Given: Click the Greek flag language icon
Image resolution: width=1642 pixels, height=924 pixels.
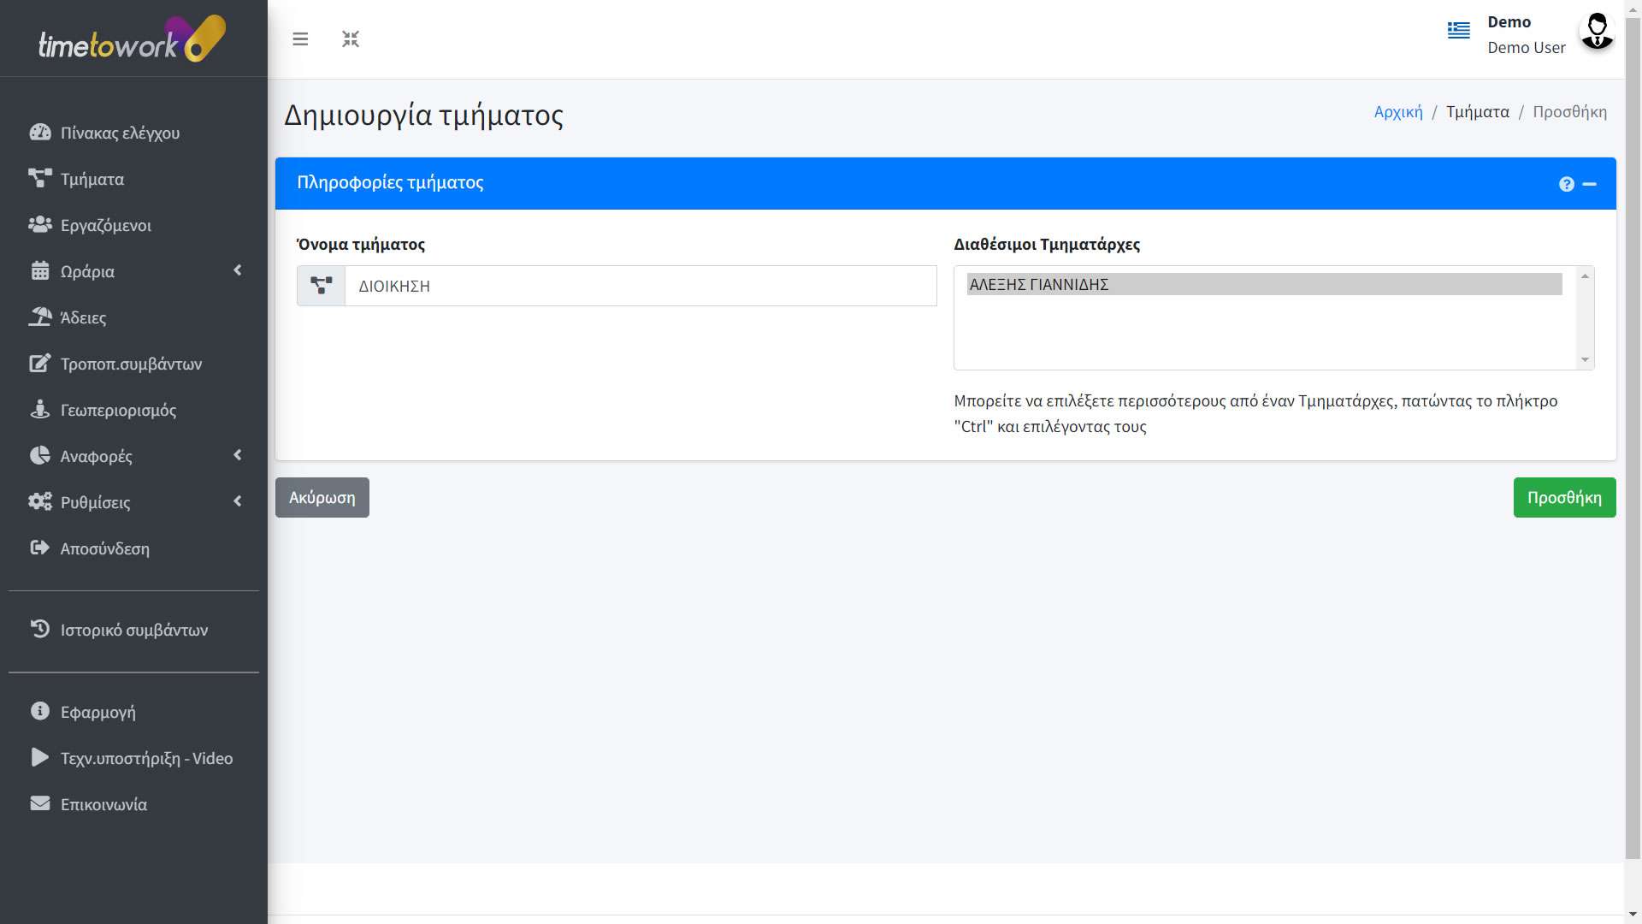Looking at the screenshot, I should coord(1458,31).
